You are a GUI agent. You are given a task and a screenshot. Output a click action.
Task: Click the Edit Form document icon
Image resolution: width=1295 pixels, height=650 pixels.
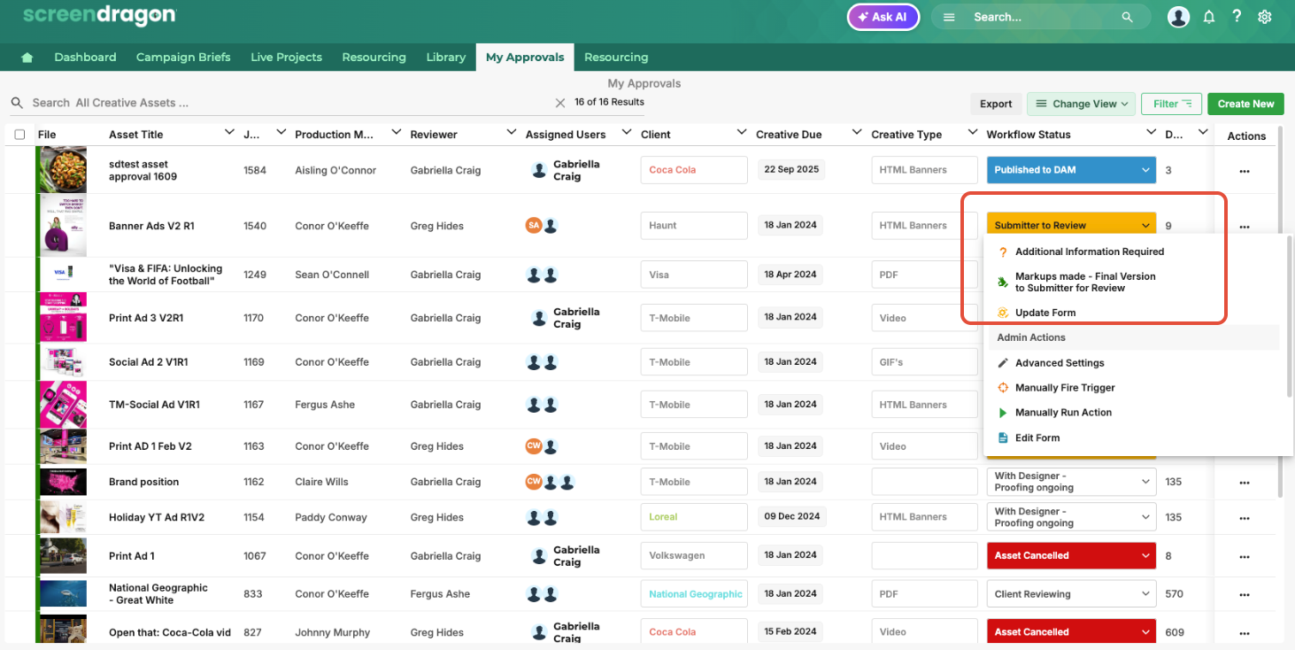1003,437
